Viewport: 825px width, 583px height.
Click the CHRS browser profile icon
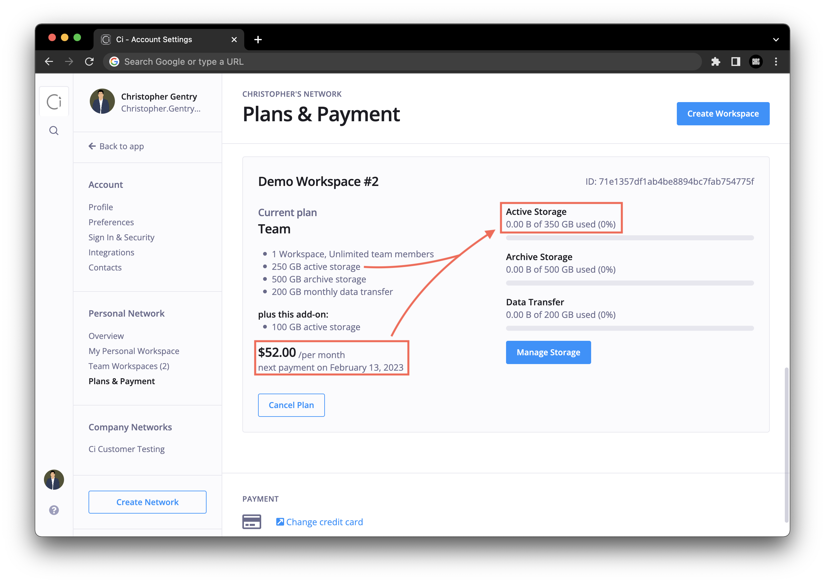(x=756, y=62)
